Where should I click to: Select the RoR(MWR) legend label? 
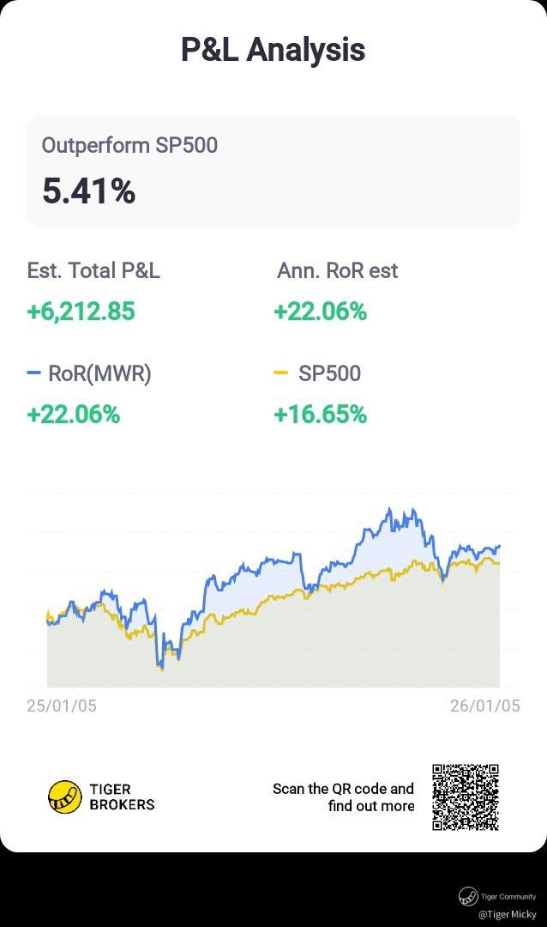pos(99,373)
